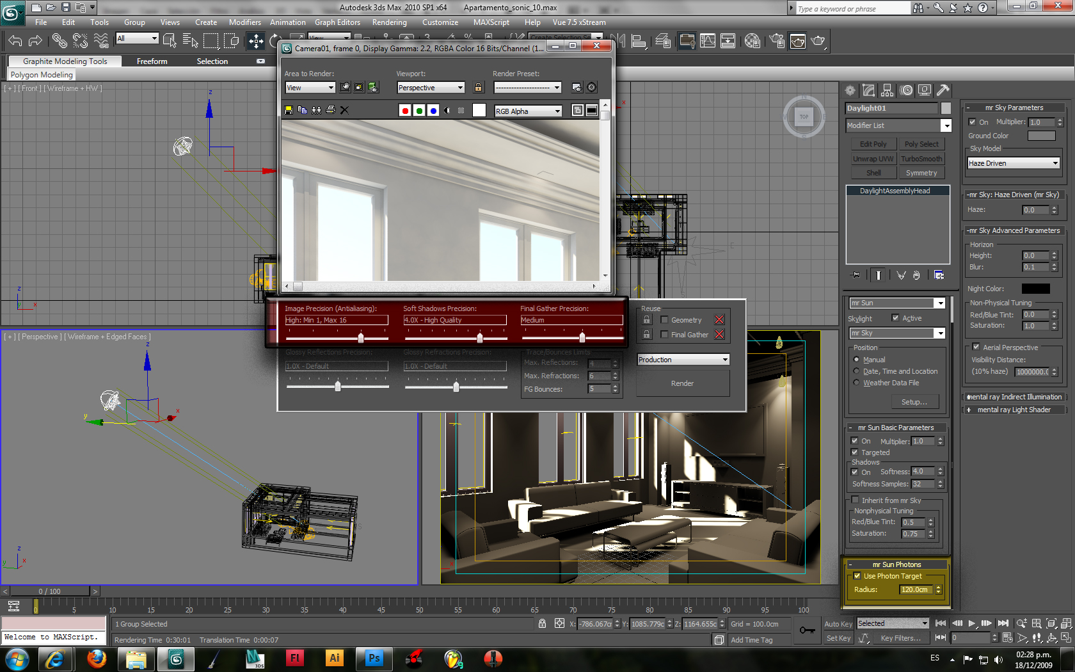Open the mr Sun sunlight type dropdown
This screenshot has height=672, width=1075.
pos(897,303)
